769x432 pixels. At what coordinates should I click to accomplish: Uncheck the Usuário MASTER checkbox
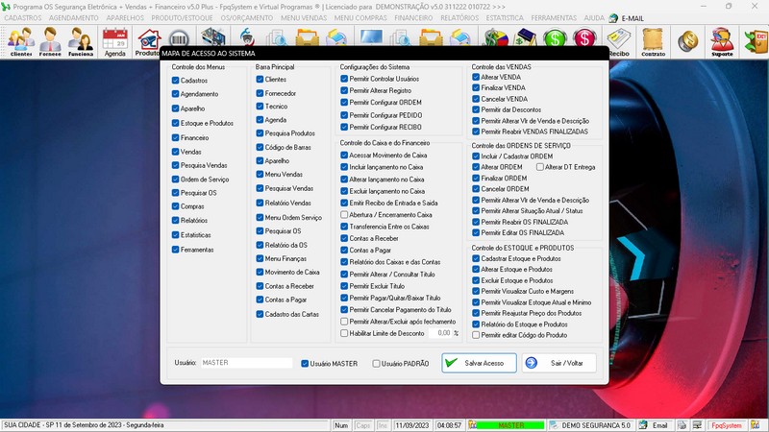(x=305, y=363)
